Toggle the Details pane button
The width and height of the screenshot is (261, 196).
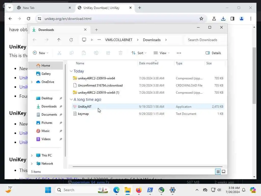click(213, 53)
